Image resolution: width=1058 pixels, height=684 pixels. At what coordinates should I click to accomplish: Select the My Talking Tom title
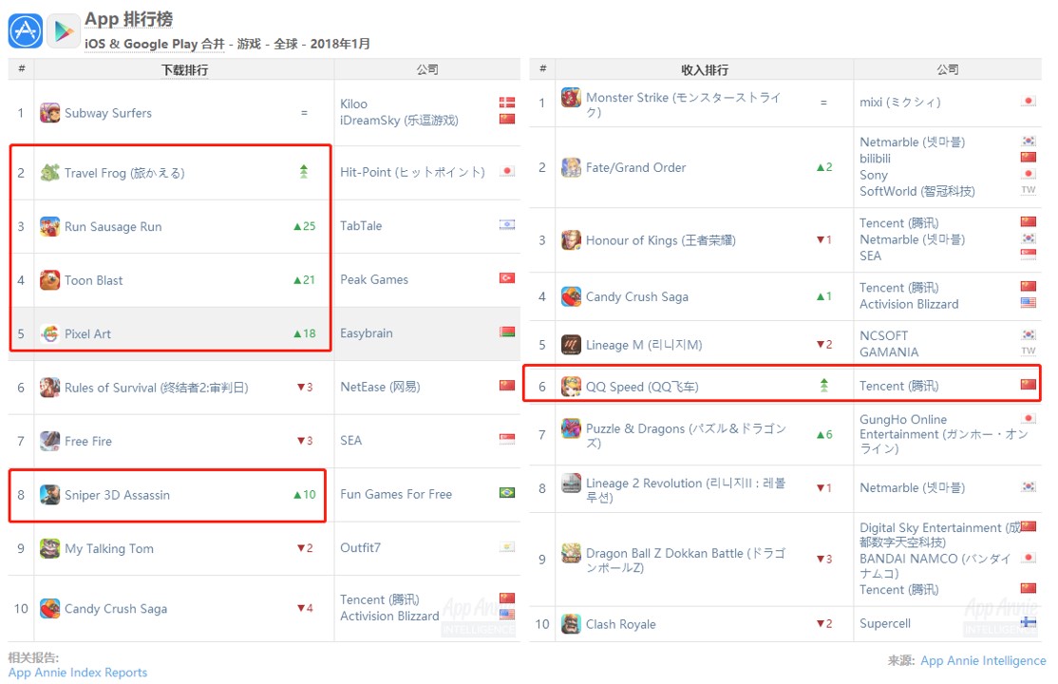tap(108, 548)
